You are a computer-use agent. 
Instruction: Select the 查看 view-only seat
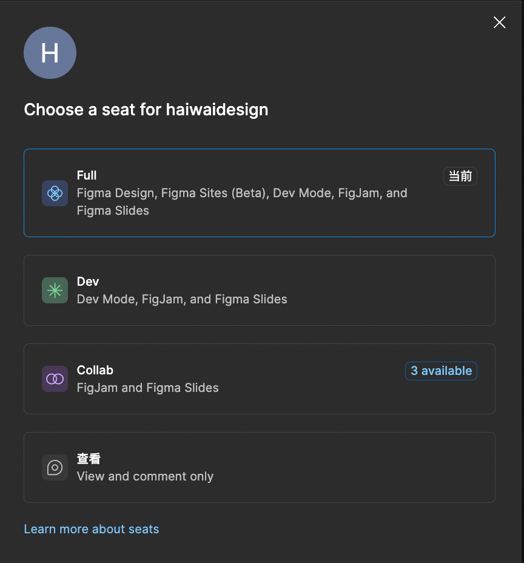pyautogui.click(x=260, y=468)
